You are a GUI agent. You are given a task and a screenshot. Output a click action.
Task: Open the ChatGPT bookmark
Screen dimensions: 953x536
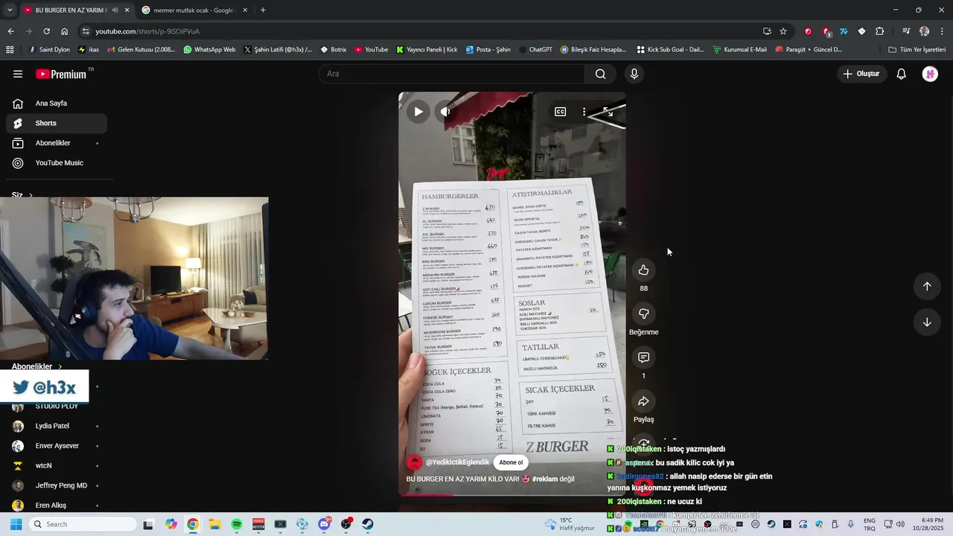[535, 50]
